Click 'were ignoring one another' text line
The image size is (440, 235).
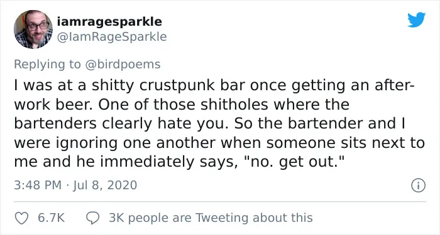coord(116,144)
